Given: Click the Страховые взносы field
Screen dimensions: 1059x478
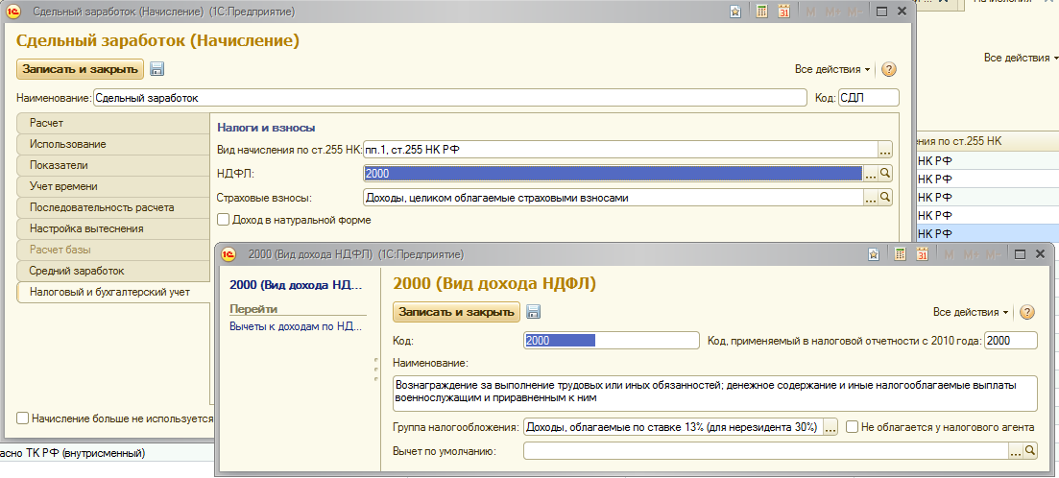Looking at the screenshot, I should click(x=614, y=198).
